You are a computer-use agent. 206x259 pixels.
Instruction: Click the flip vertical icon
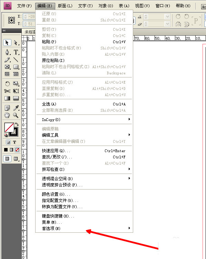187,24
